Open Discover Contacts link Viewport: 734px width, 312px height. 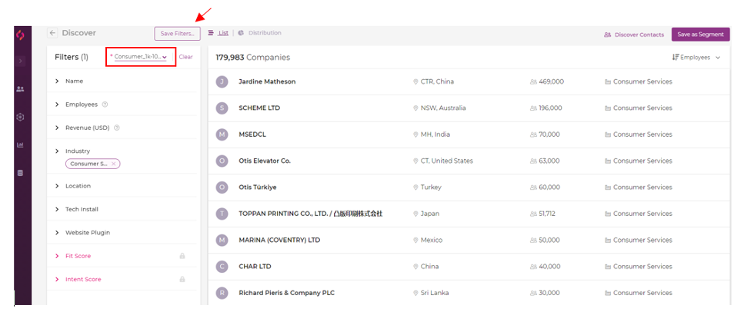(x=634, y=35)
